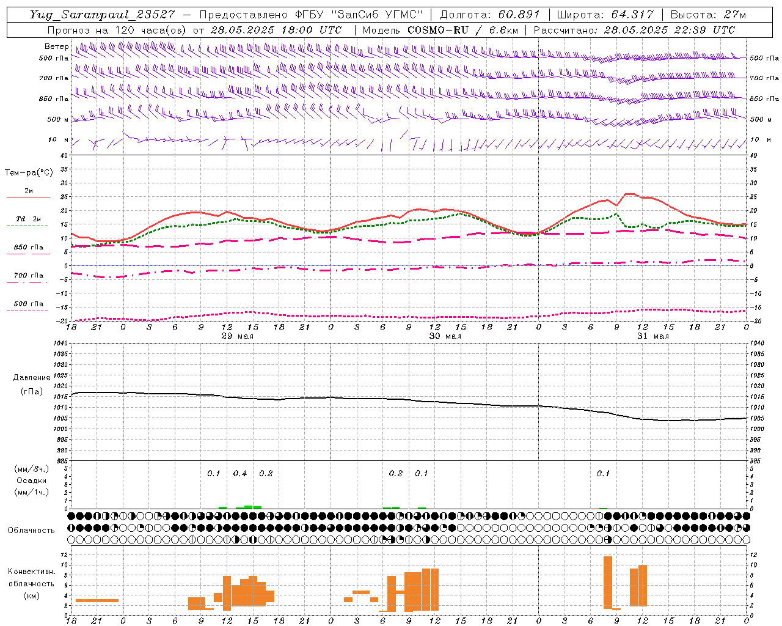Click 'Прогноз на 120 часа(ов)' forecast text

pyautogui.click(x=117, y=30)
